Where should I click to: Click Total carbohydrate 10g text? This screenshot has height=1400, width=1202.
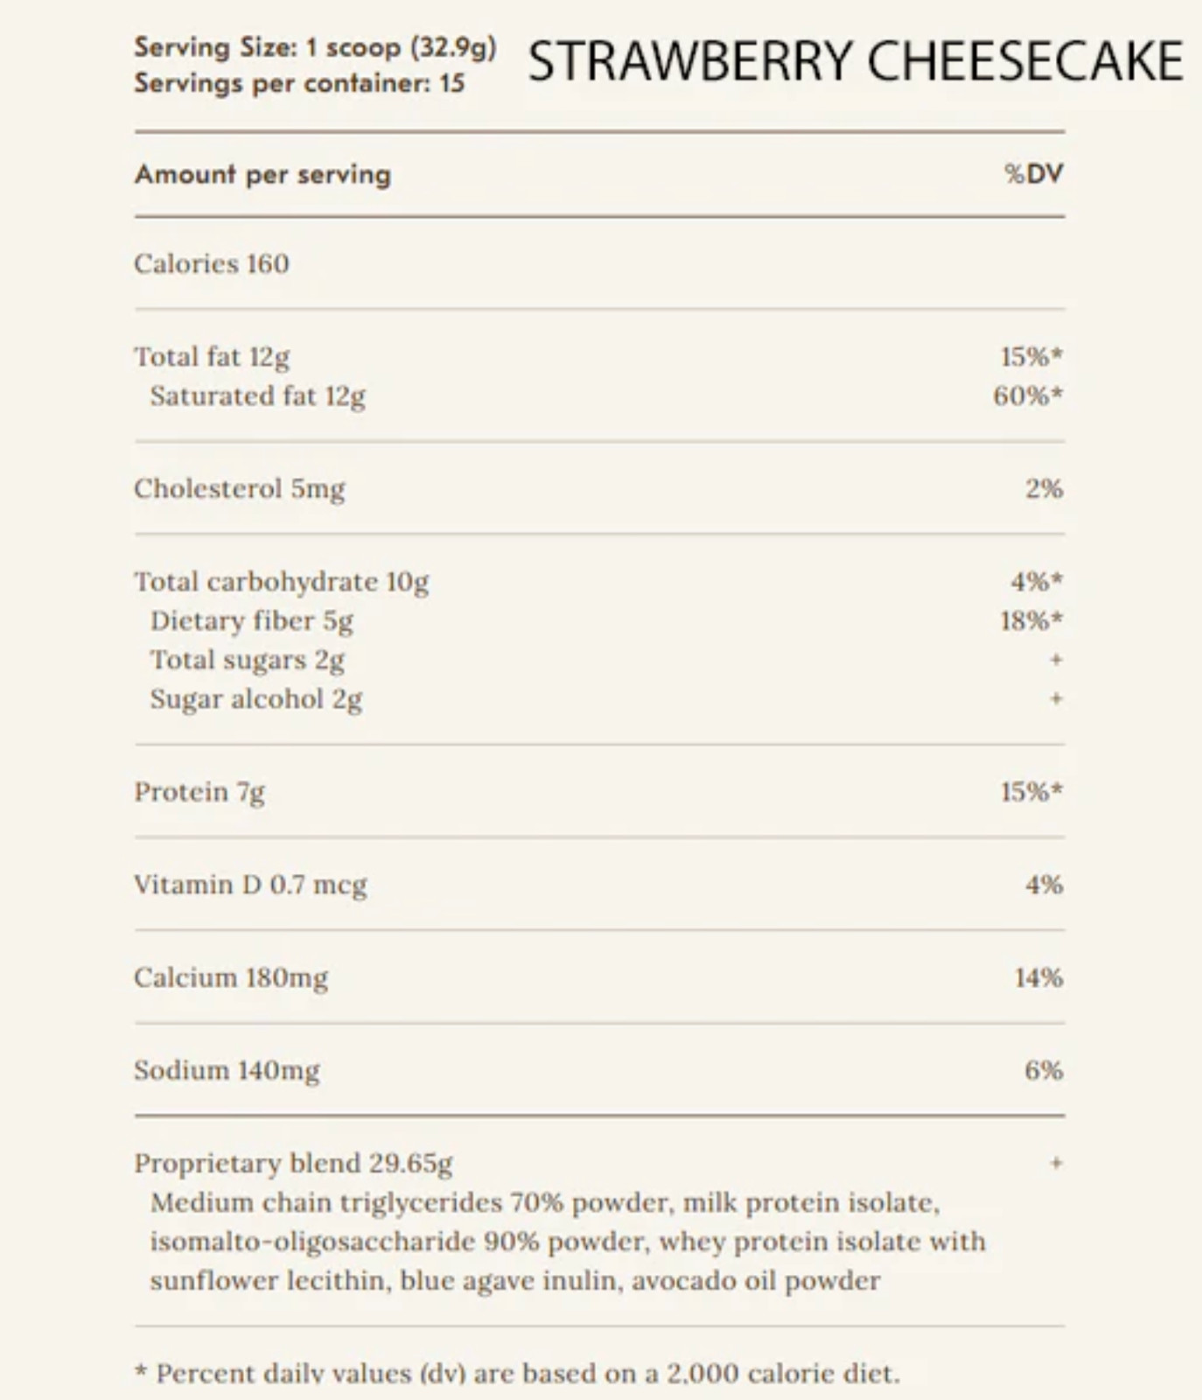[x=282, y=582]
